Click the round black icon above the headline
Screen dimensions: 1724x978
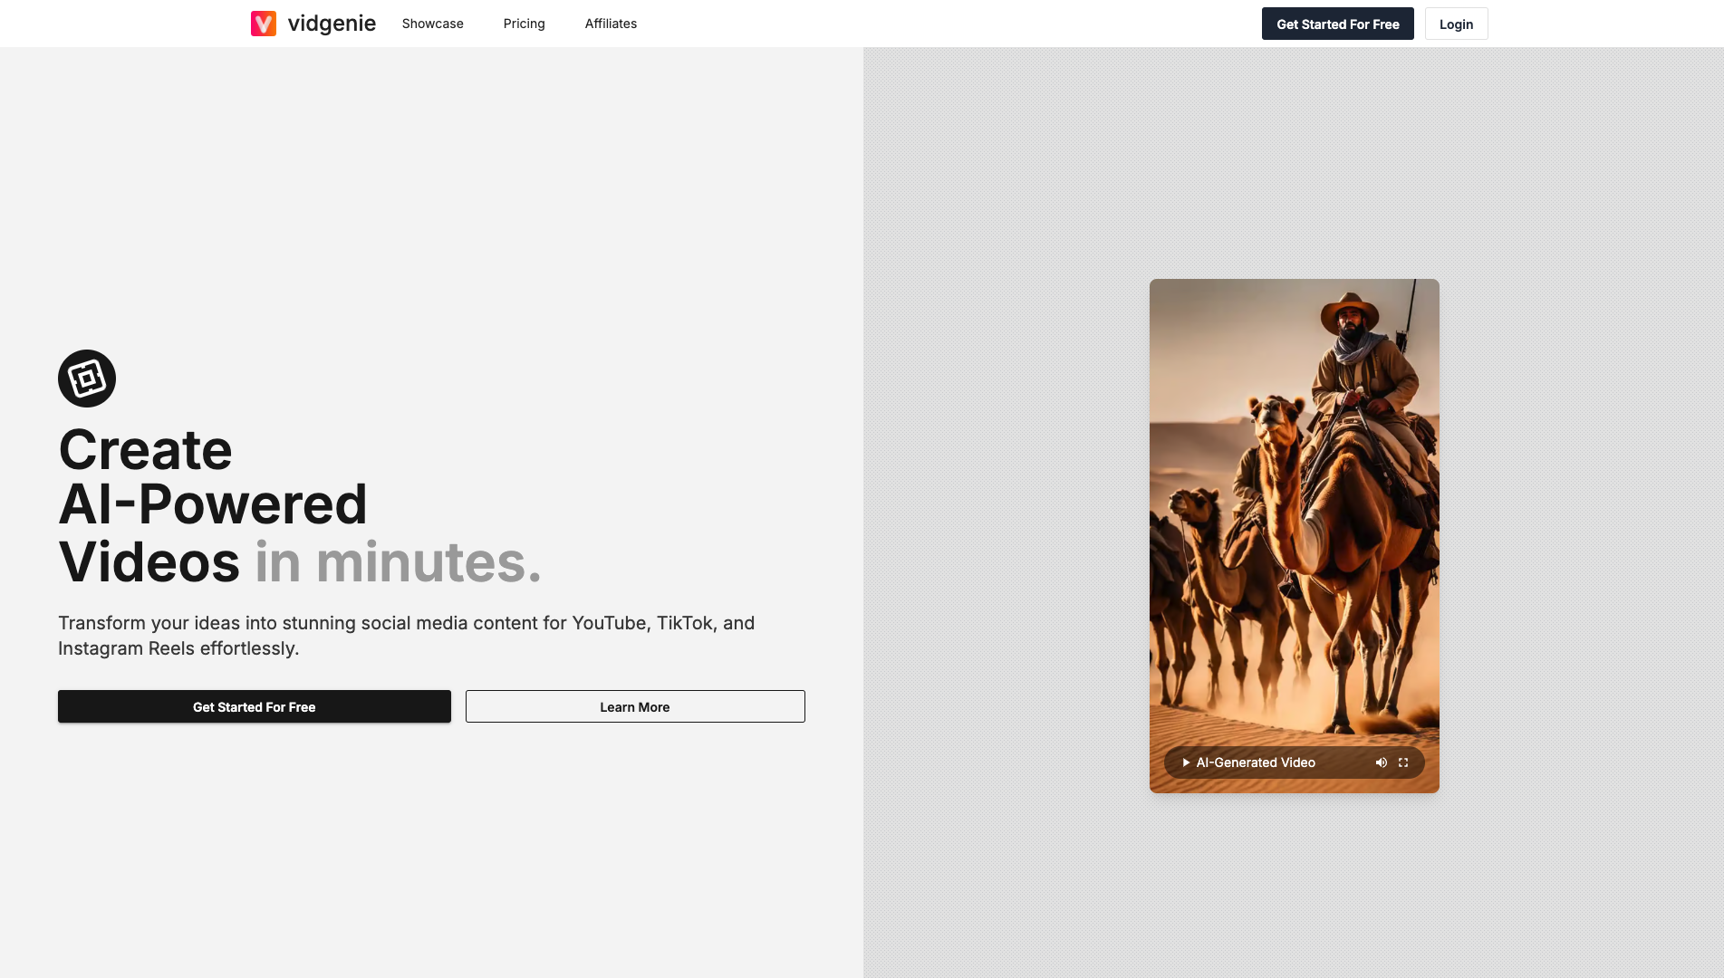point(87,379)
